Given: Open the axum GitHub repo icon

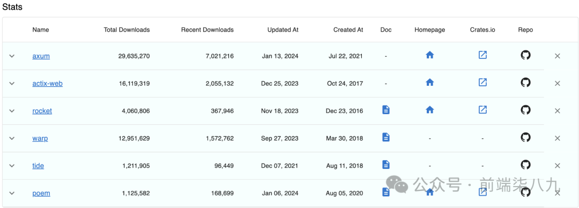Looking at the screenshot, I should [525, 55].
